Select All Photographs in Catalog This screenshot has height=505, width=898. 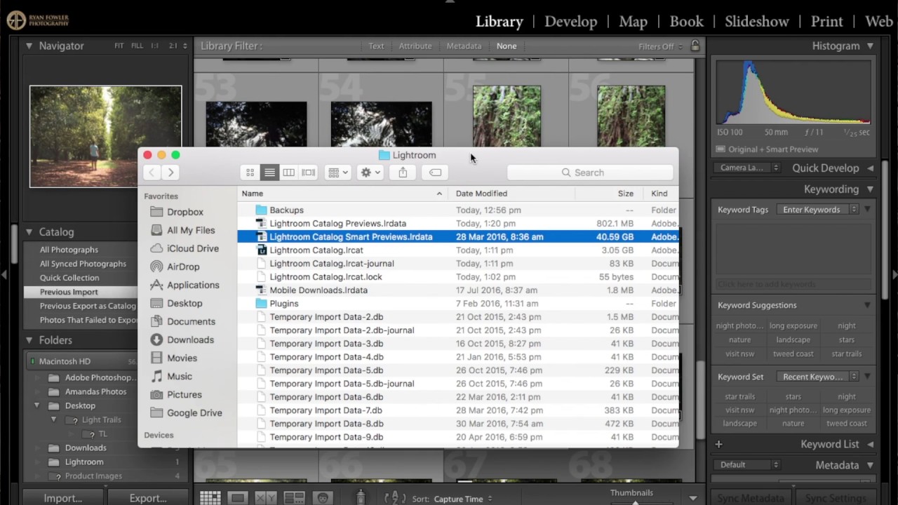click(69, 250)
